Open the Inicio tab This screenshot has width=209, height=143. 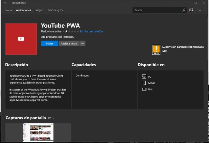pyautogui.click(x=9, y=10)
